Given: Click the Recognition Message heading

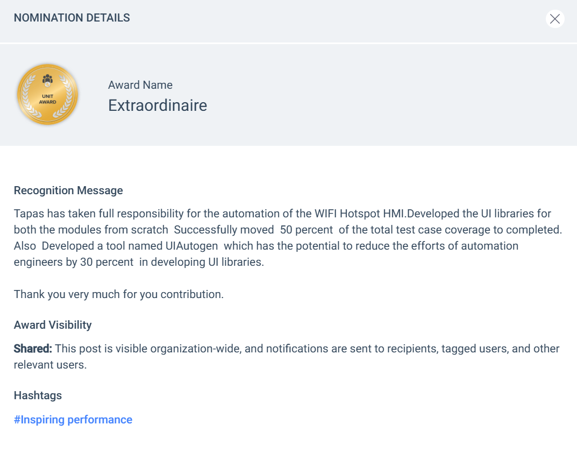Looking at the screenshot, I should pyautogui.click(x=68, y=190).
